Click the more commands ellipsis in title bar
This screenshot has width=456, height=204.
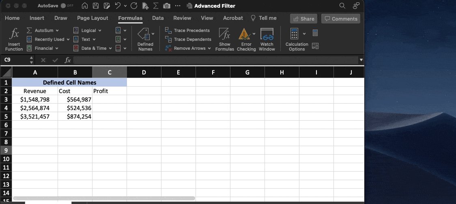tap(178, 6)
